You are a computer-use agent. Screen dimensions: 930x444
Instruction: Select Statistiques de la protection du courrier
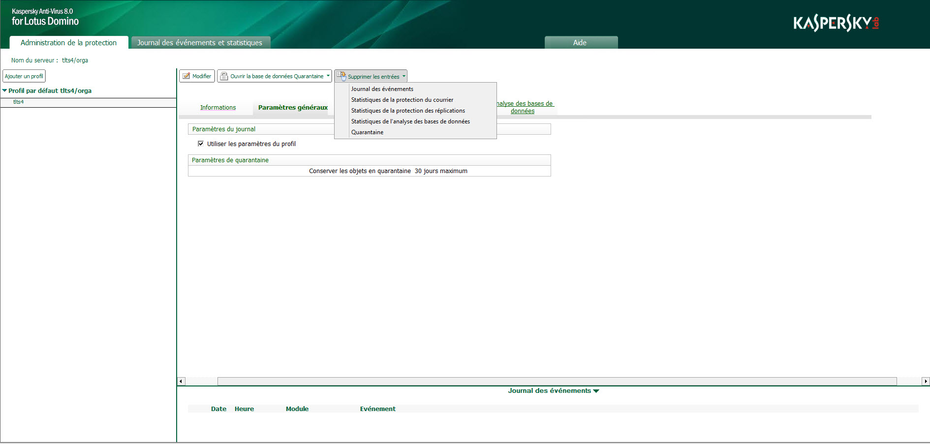coord(402,100)
